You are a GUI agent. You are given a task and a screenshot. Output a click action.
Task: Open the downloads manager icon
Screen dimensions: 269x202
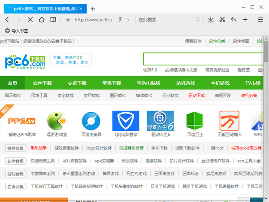[x=211, y=20]
